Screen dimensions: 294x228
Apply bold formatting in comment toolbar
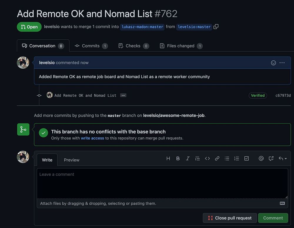[178, 158]
